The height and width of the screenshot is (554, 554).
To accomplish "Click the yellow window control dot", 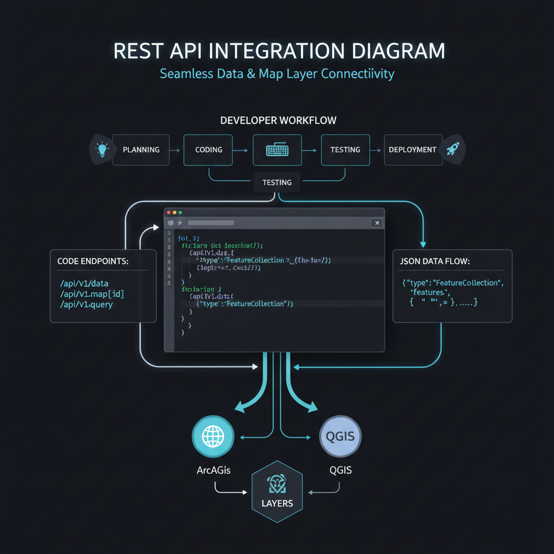I will click(175, 212).
